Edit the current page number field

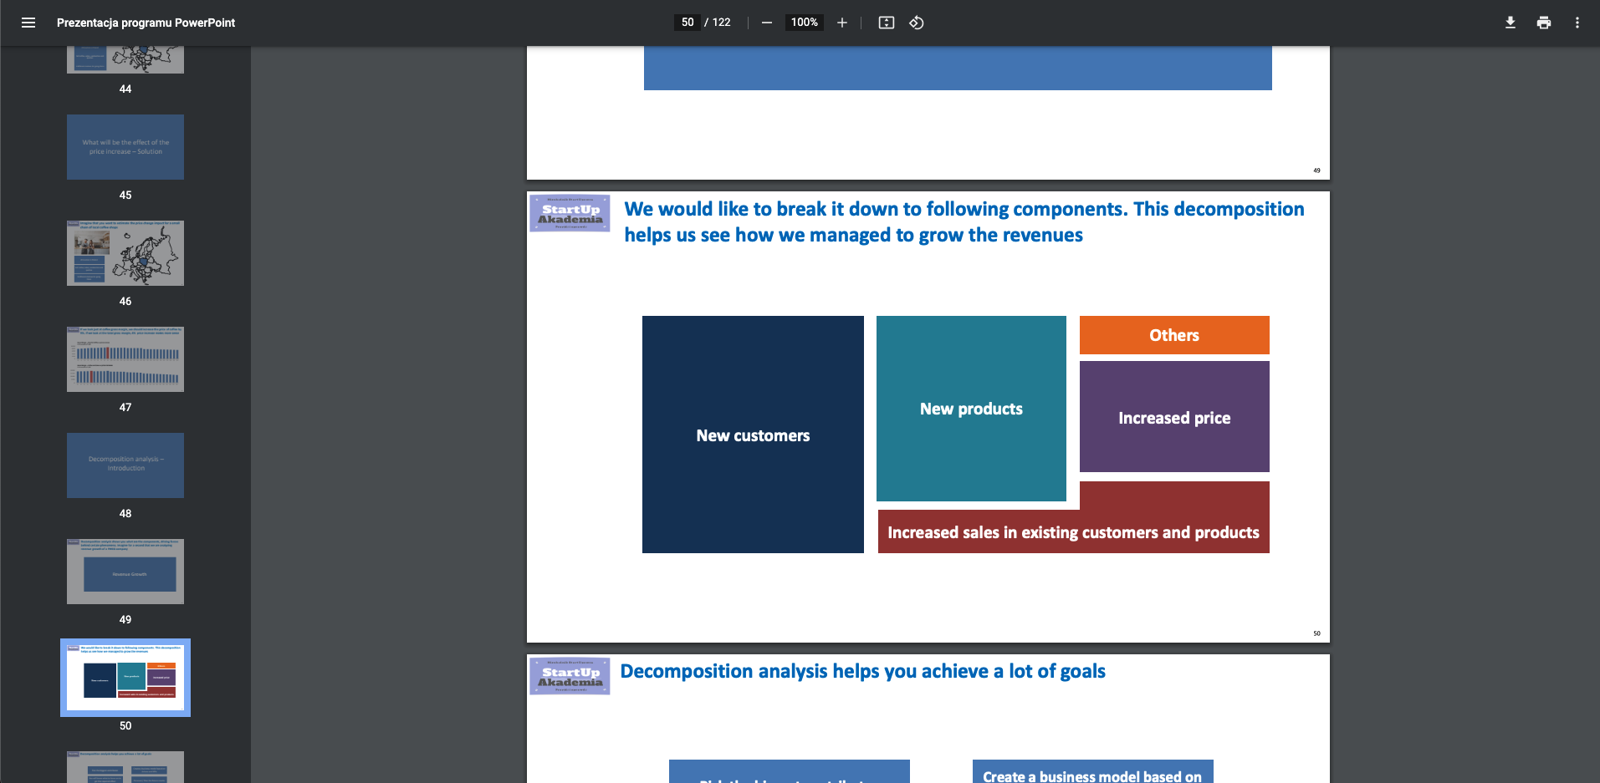[x=688, y=23]
